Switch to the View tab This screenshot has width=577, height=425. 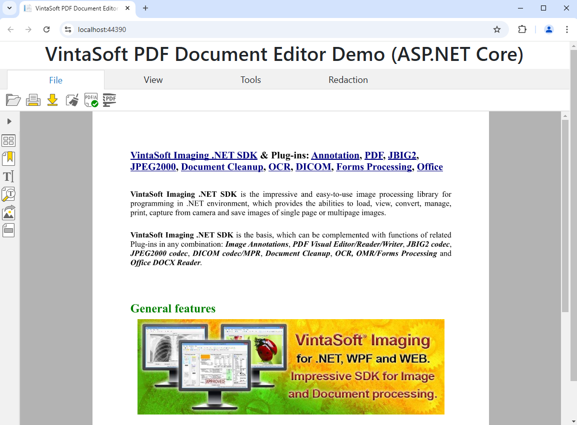coord(153,80)
